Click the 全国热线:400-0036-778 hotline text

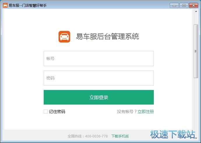[x=88, y=136]
